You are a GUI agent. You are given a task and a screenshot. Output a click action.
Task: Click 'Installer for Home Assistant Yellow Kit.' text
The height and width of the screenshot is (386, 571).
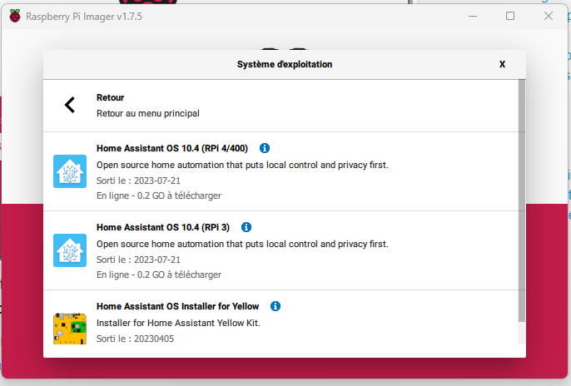tap(178, 323)
